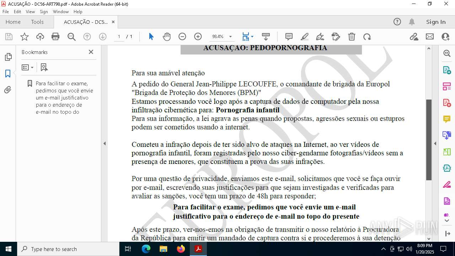
Task: Close the Bookmarks pane
Action: (91, 52)
